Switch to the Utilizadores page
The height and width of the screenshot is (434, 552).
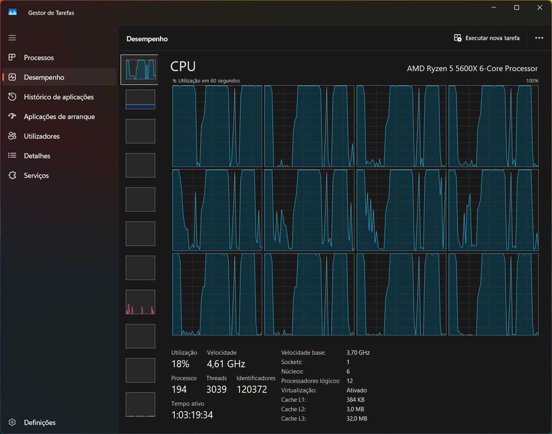tap(59, 136)
